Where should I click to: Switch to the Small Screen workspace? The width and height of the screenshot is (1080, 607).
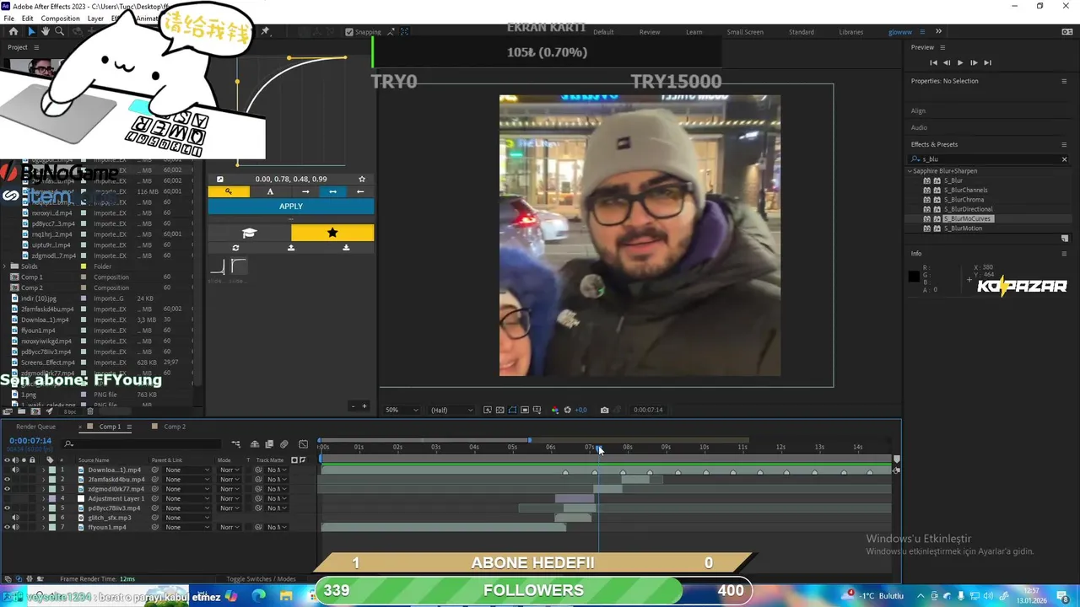pyautogui.click(x=745, y=32)
